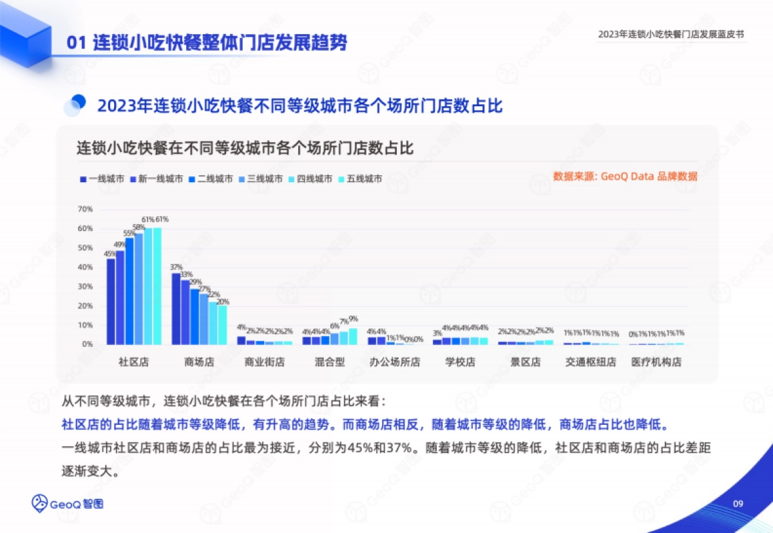Screen dimensions: 773x533
Task: Click the 混合型 axis label
Action: point(330,362)
